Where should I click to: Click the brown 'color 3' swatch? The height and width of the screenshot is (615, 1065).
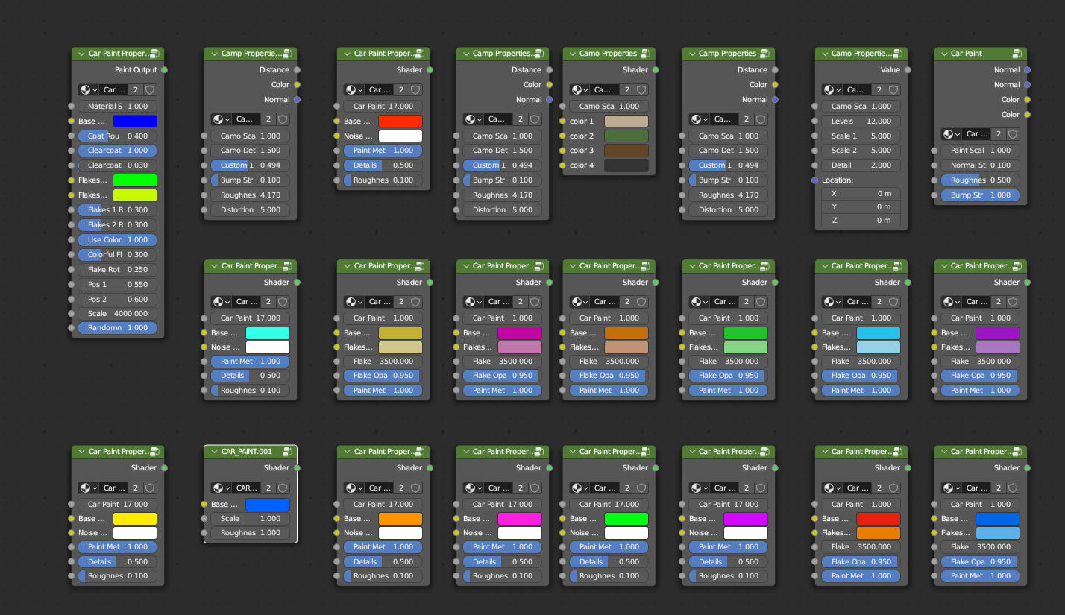click(626, 151)
